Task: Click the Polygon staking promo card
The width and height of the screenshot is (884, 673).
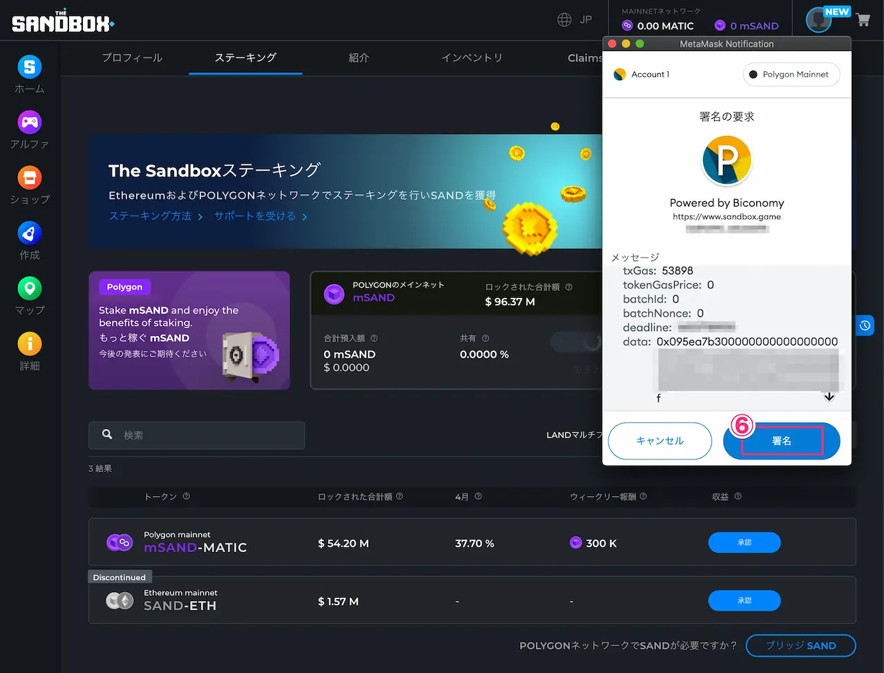Action: tap(189, 330)
